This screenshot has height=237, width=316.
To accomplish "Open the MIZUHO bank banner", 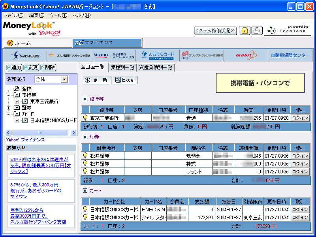I will point(114,55).
